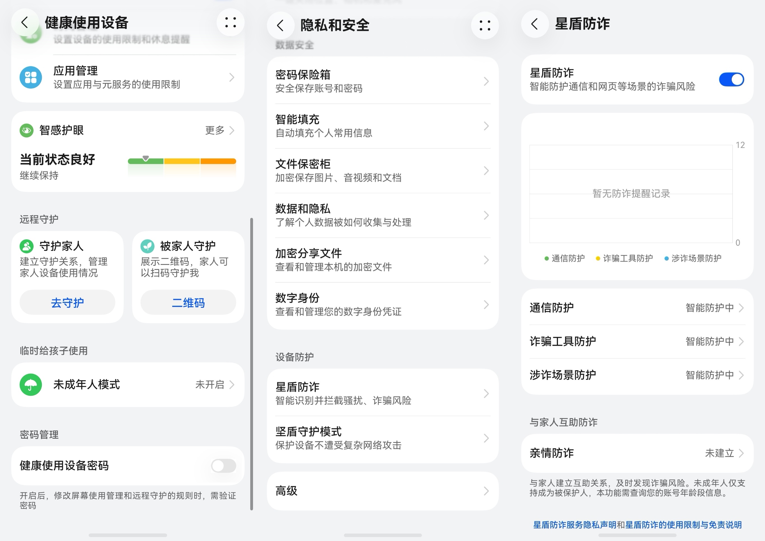This screenshot has height=541, width=765.
Task: Open 文件保密柜 chevron arrow
Action: click(x=486, y=170)
